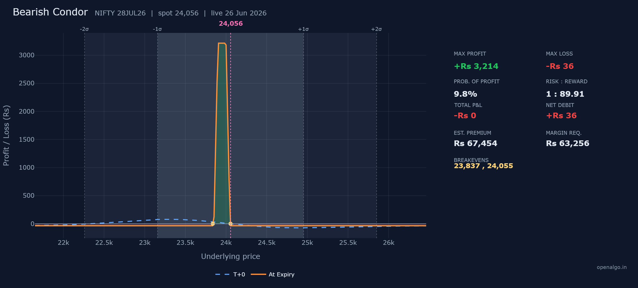Click Margin Req. Rs 63,256 value
This screenshot has width=638, height=288.
(x=568, y=143)
